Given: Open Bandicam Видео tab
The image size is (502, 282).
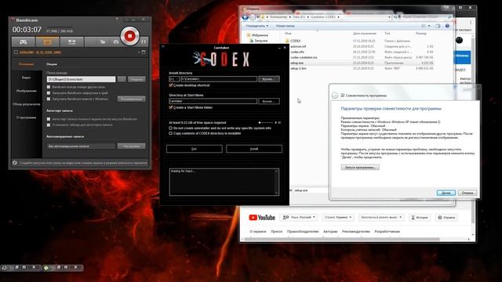Looking at the screenshot, I should [x=26, y=78].
